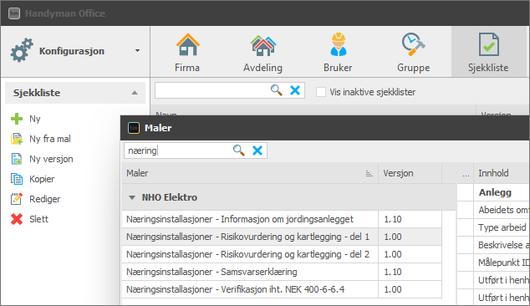Sort by the Versjon column header
This screenshot has height=306, width=530.
410,173
